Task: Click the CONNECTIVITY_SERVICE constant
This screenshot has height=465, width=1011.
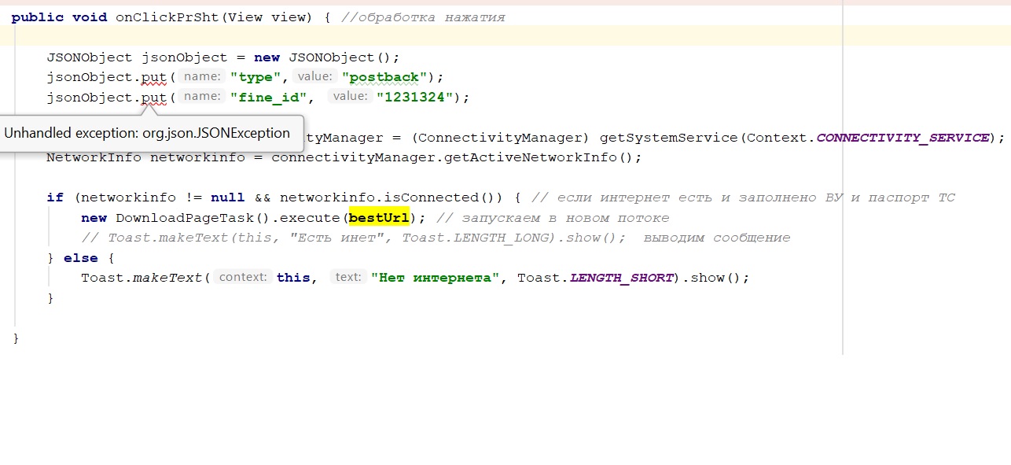Action: pyautogui.click(x=903, y=138)
